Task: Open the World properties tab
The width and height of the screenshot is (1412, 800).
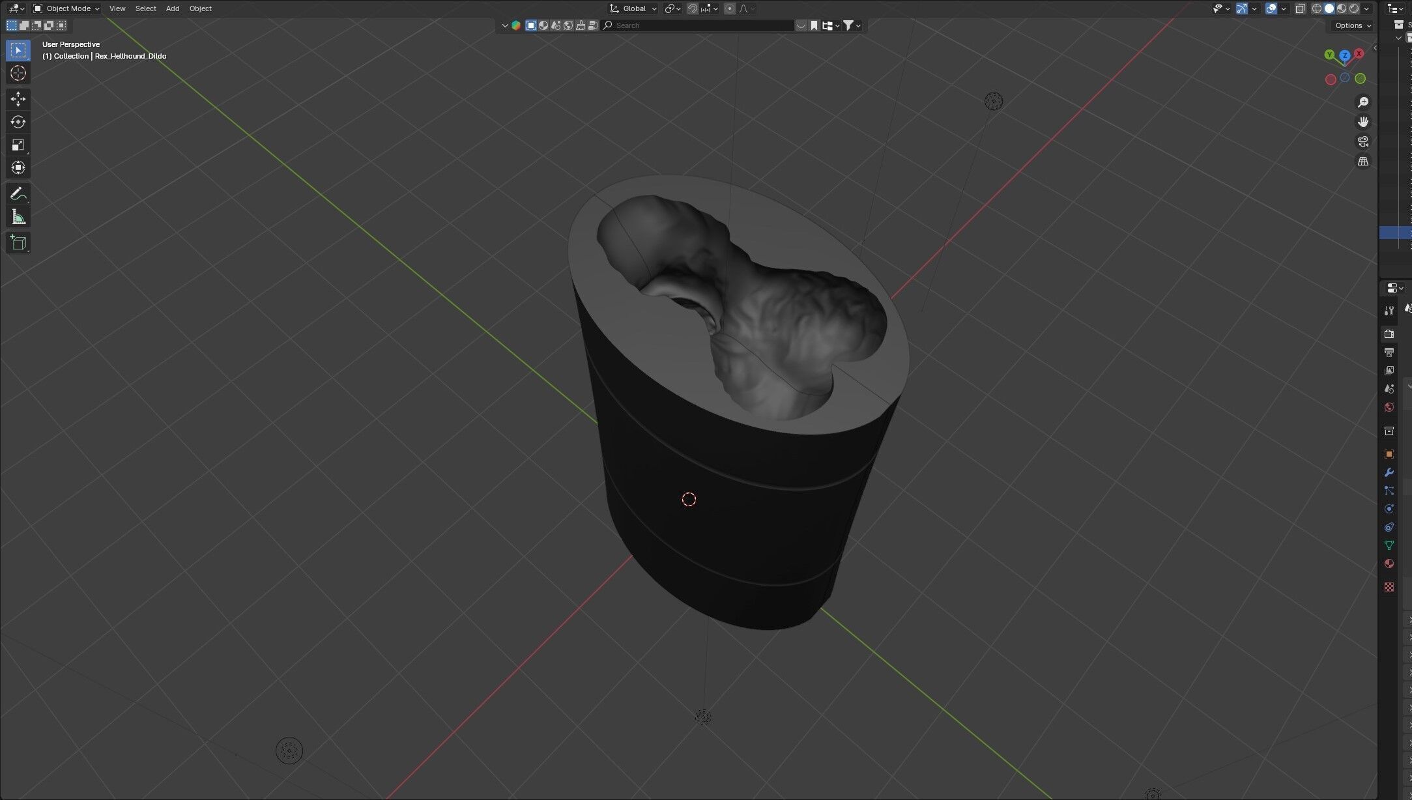Action: (1389, 407)
